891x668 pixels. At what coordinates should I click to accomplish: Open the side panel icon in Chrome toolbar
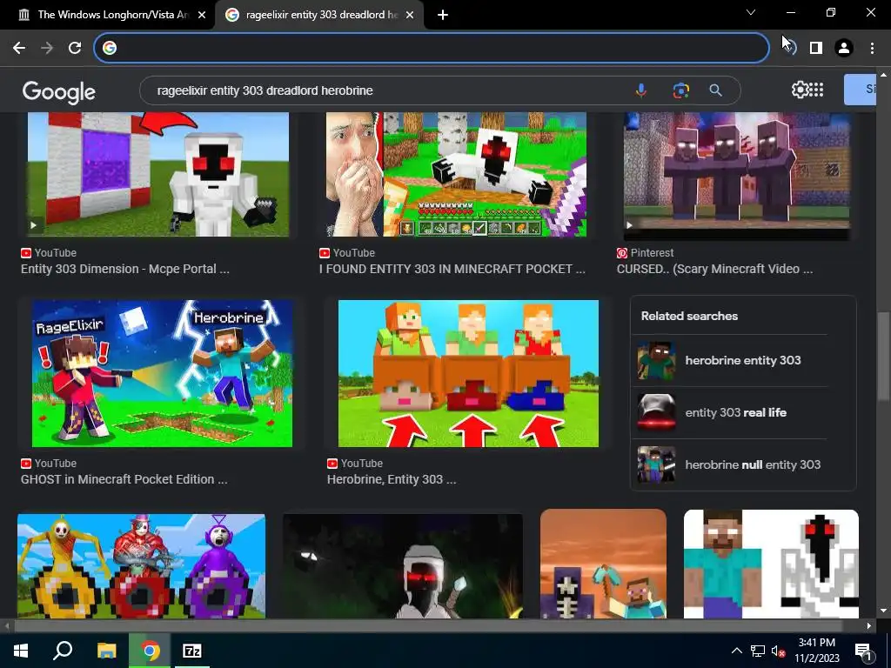pyautogui.click(x=816, y=48)
